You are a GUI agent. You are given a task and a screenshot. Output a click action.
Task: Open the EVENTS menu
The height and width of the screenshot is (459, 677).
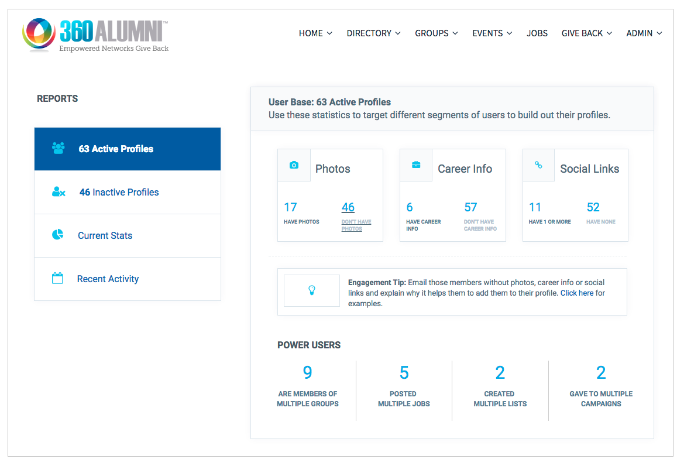click(x=492, y=33)
